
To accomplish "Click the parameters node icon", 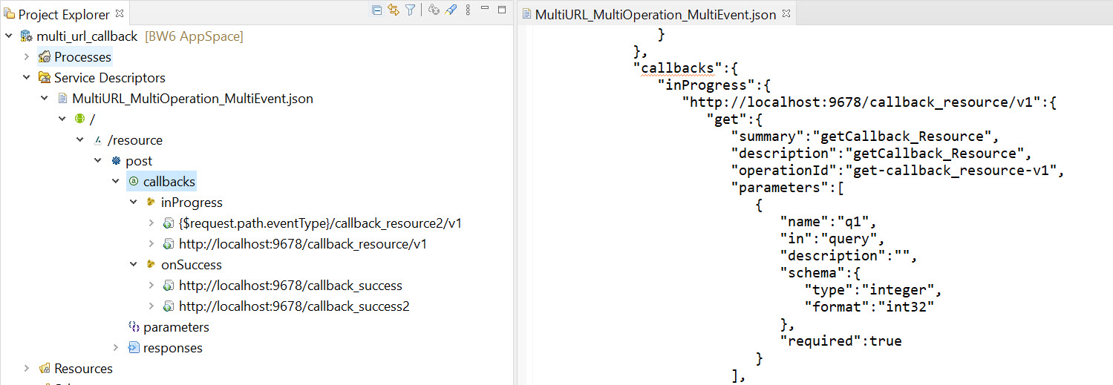I will click(x=134, y=327).
